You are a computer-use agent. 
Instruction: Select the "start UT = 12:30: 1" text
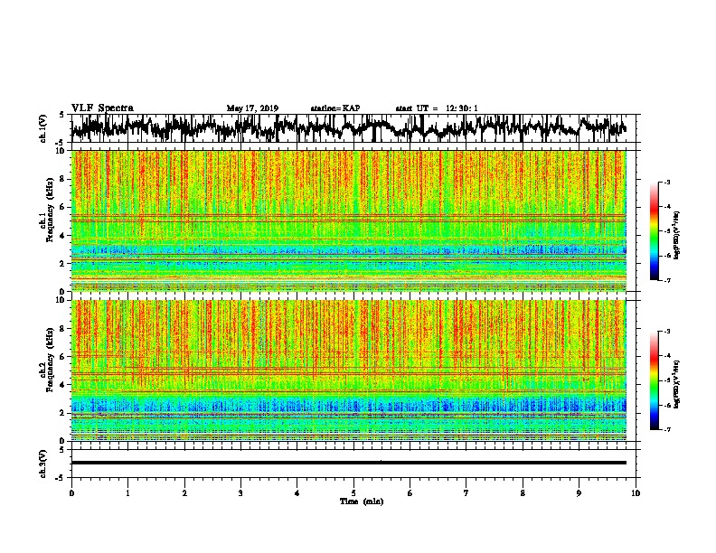tap(437, 108)
